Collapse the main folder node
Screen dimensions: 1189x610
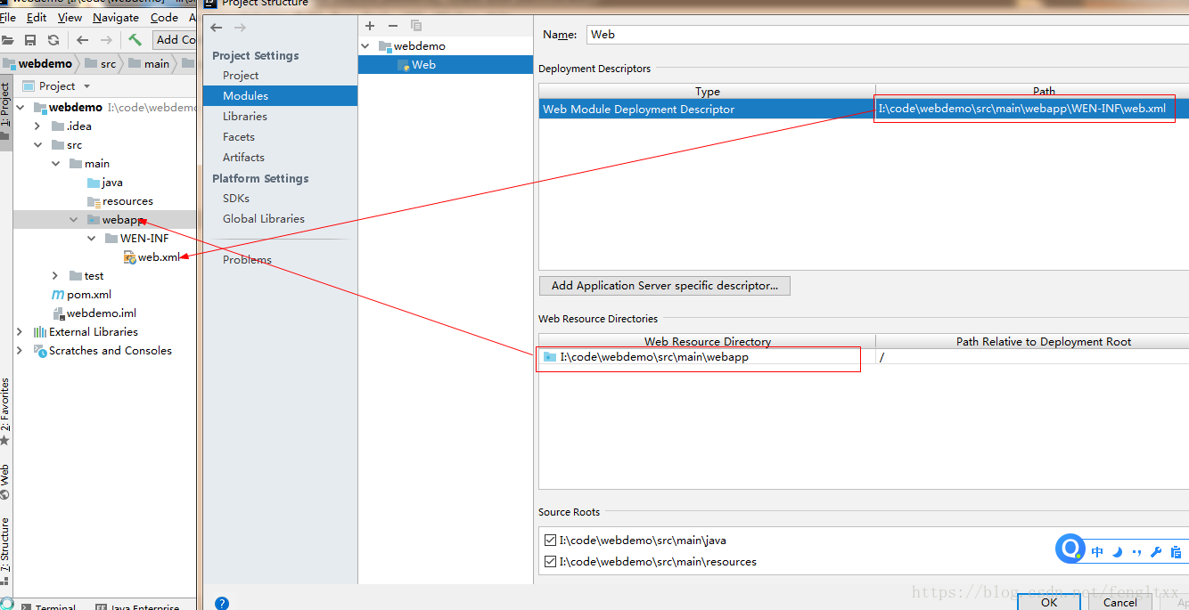tap(55, 164)
